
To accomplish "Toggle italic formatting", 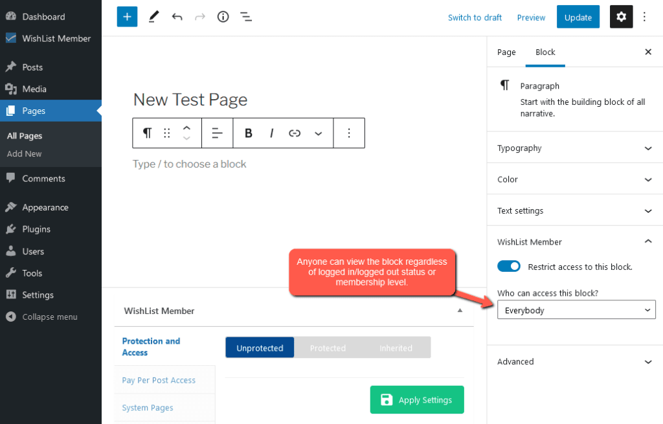I will [271, 133].
